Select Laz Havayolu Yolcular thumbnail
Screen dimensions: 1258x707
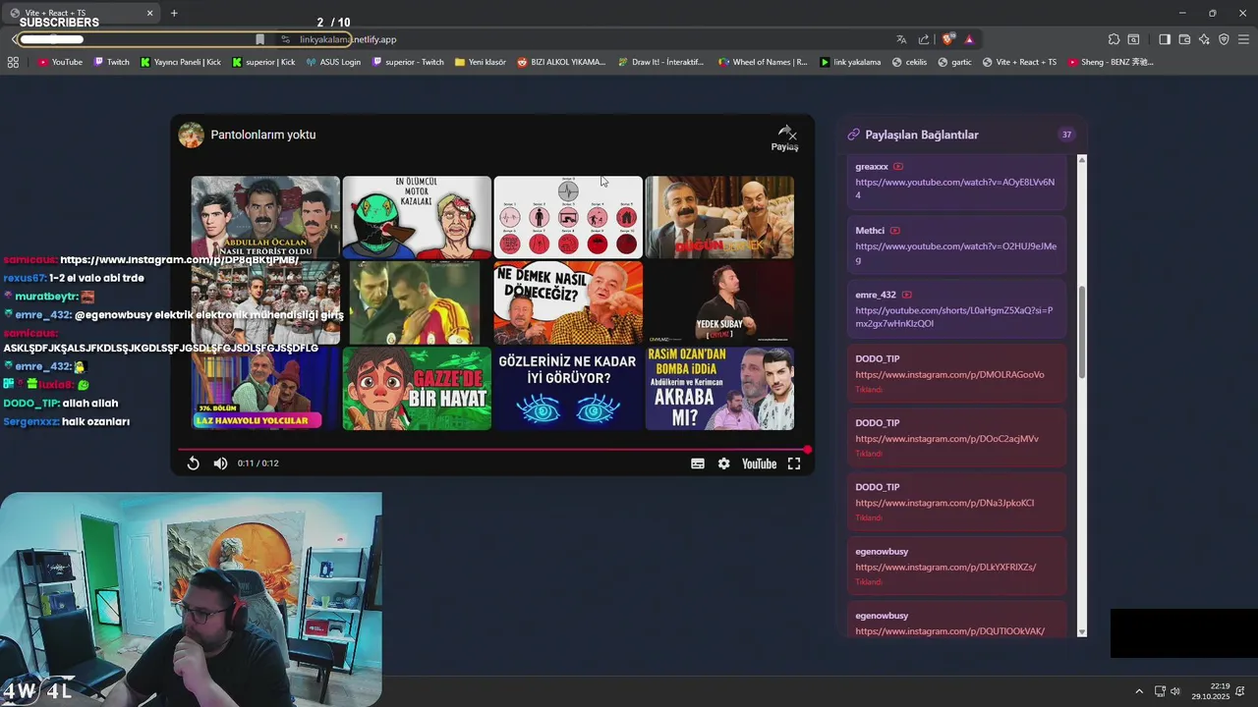pyautogui.click(x=265, y=389)
